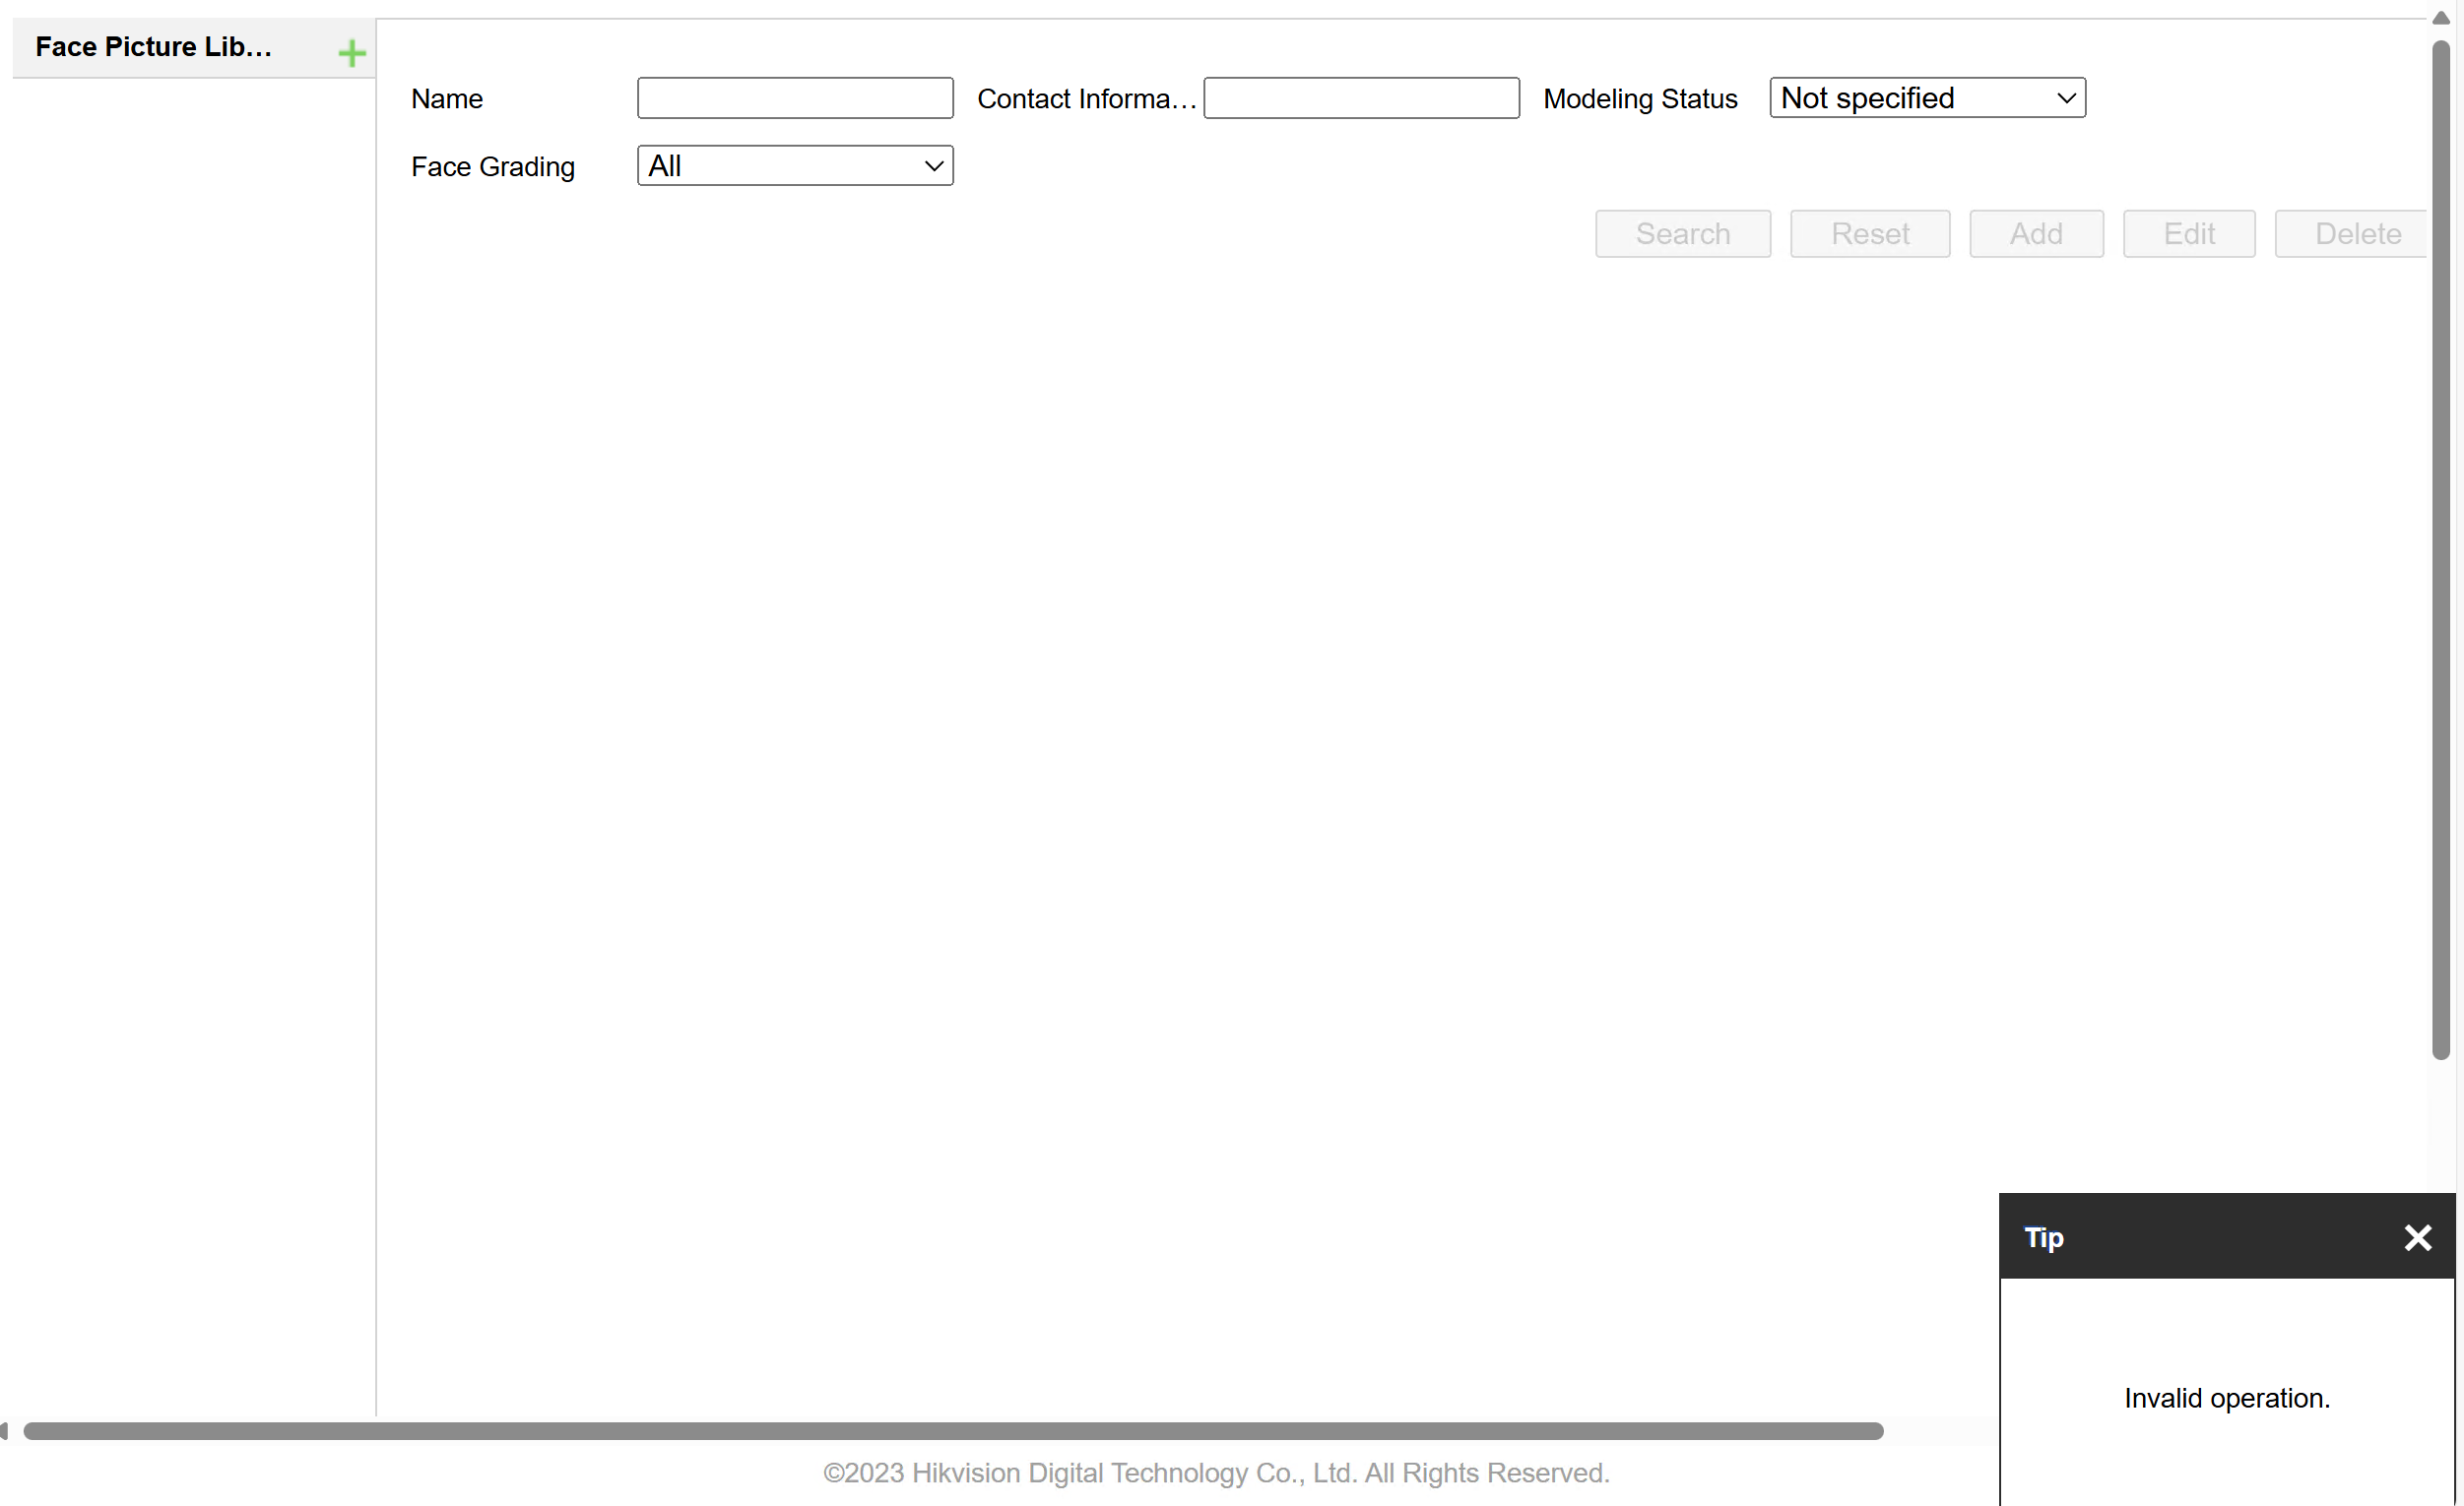Click the Contact Information input field
This screenshot has width=2464, height=1506.
(x=1361, y=96)
